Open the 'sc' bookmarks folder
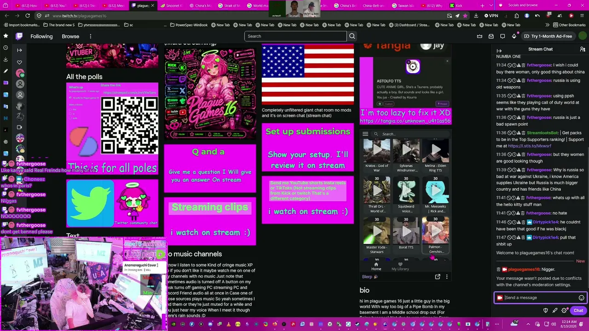Image resolution: width=589 pixels, height=331 pixels. [128, 25]
